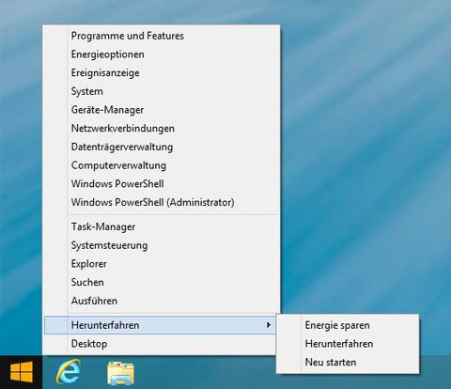This screenshot has width=451, height=389.
Task: Select Energieoptionen entry
Action: coord(161,54)
